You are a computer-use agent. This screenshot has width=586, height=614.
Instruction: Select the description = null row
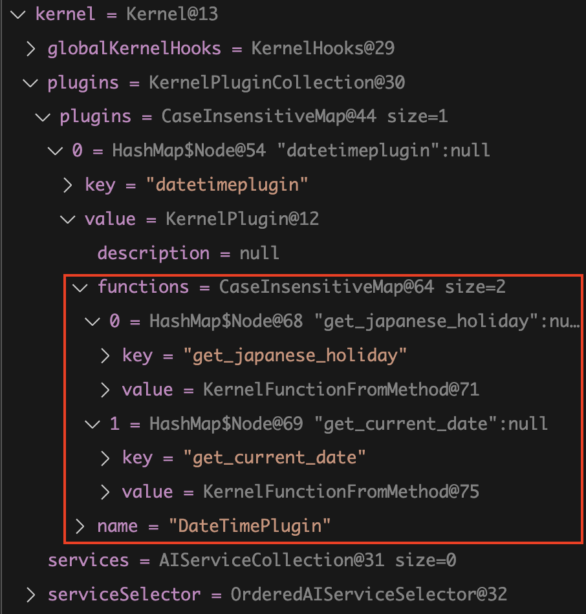pyautogui.click(x=188, y=253)
